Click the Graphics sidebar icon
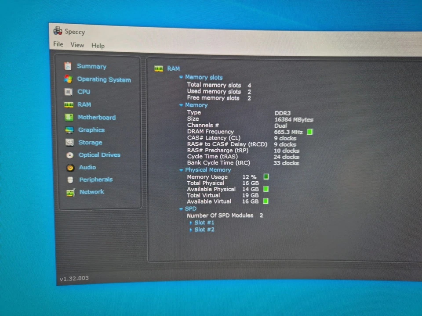422x316 pixels. (x=69, y=129)
